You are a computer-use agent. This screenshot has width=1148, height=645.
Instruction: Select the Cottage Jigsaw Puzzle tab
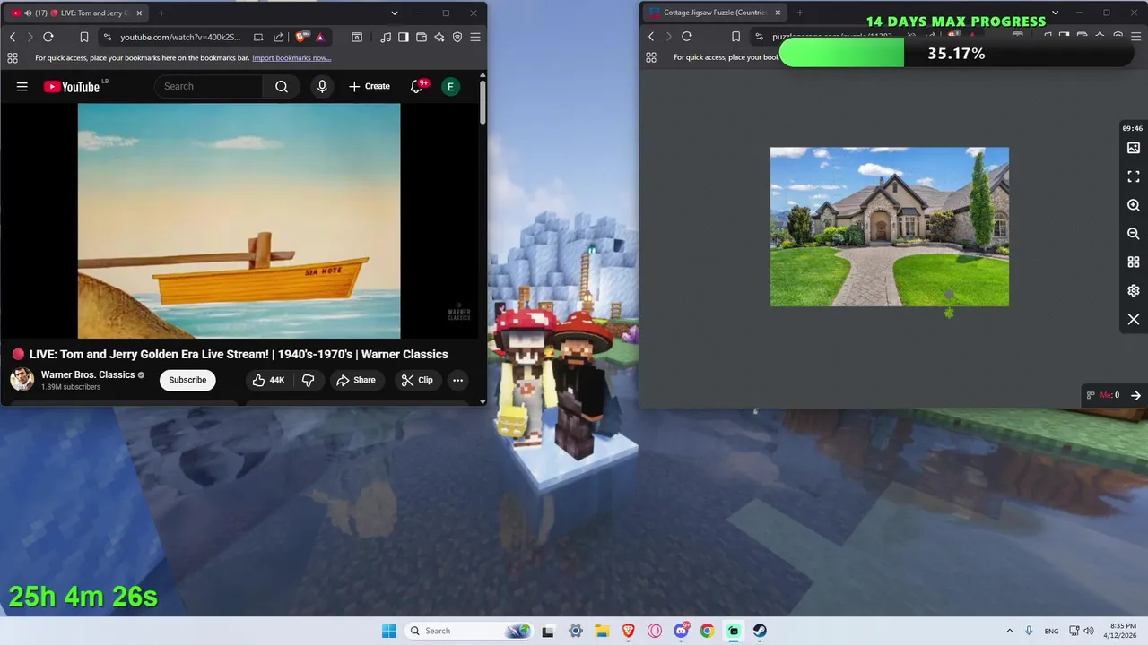715,13
